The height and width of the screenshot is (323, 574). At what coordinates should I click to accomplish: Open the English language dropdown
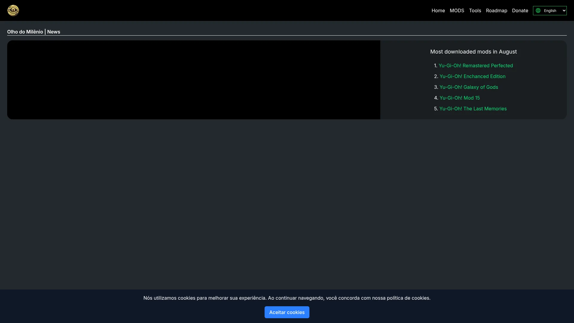click(549, 10)
